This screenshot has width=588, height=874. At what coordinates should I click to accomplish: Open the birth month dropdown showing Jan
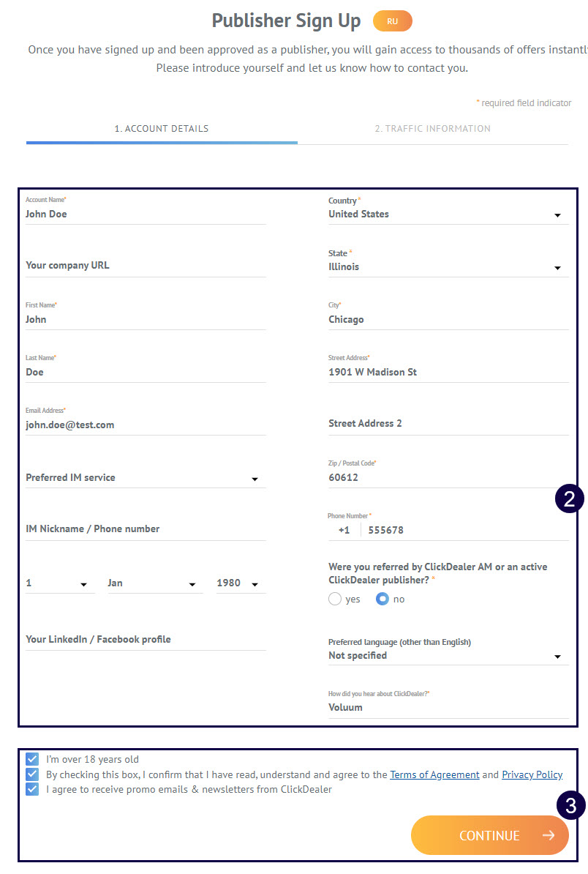[x=154, y=583]
